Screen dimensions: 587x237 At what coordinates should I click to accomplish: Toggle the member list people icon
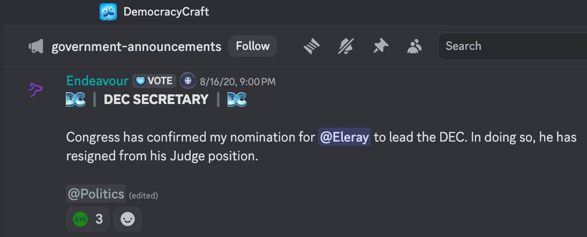[415, 47]
